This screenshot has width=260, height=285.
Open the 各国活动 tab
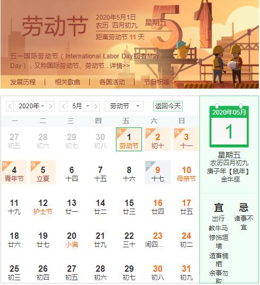pos(112,82)
